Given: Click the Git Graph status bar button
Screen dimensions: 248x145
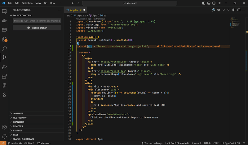Looking at the screenshot, I should [29, 143].
